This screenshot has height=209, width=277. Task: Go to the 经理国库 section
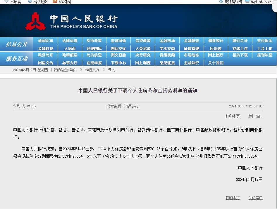click(94, 48)
